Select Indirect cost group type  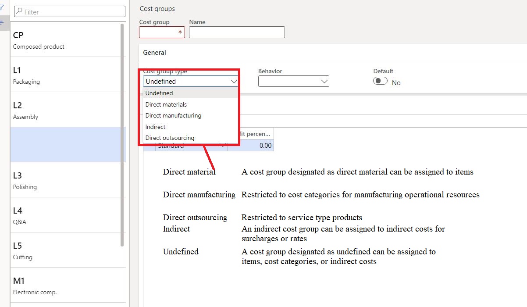point(155,127)
